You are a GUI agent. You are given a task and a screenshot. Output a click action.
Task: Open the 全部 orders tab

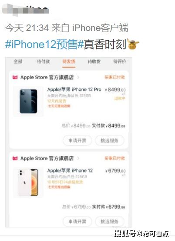point(18,62)
